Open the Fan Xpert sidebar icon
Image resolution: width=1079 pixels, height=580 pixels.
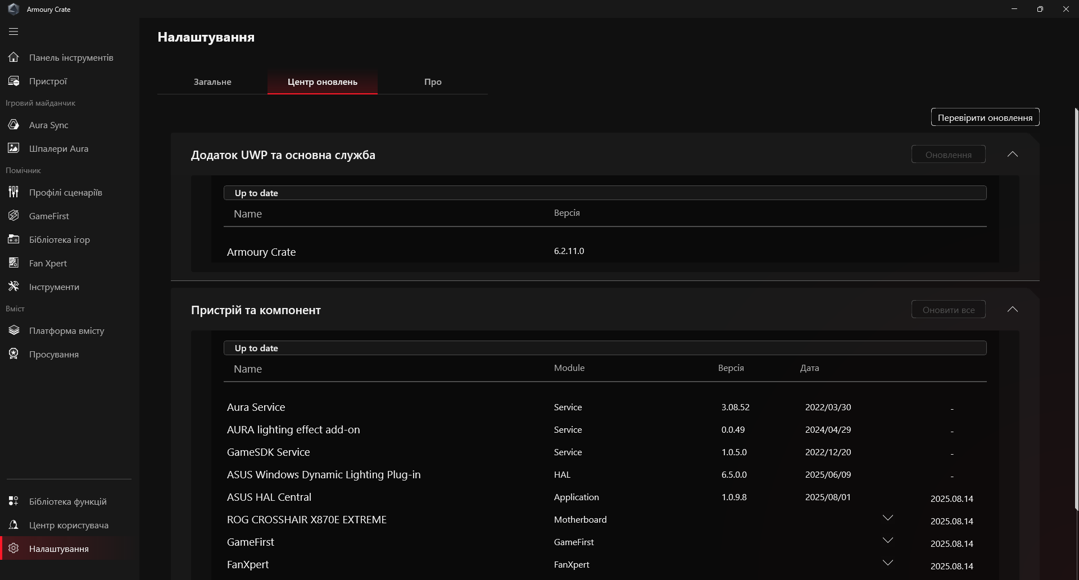click(x=13, y=263)
